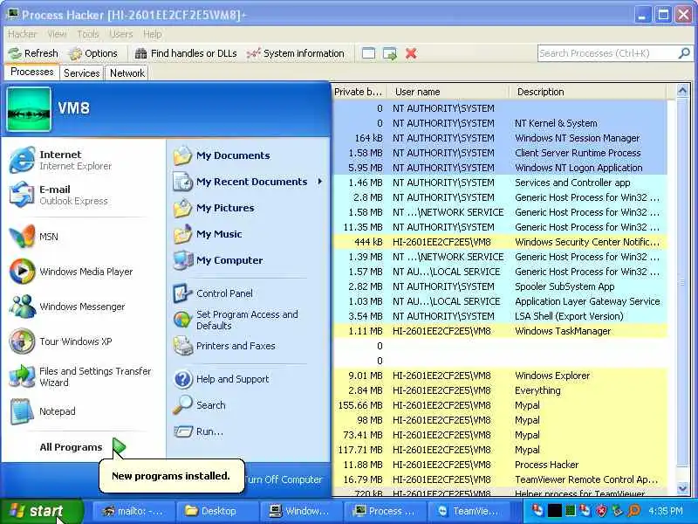Select Windows TaskManager process row
698x524 pixels.
pyautogui.click(x=499, y=331)
